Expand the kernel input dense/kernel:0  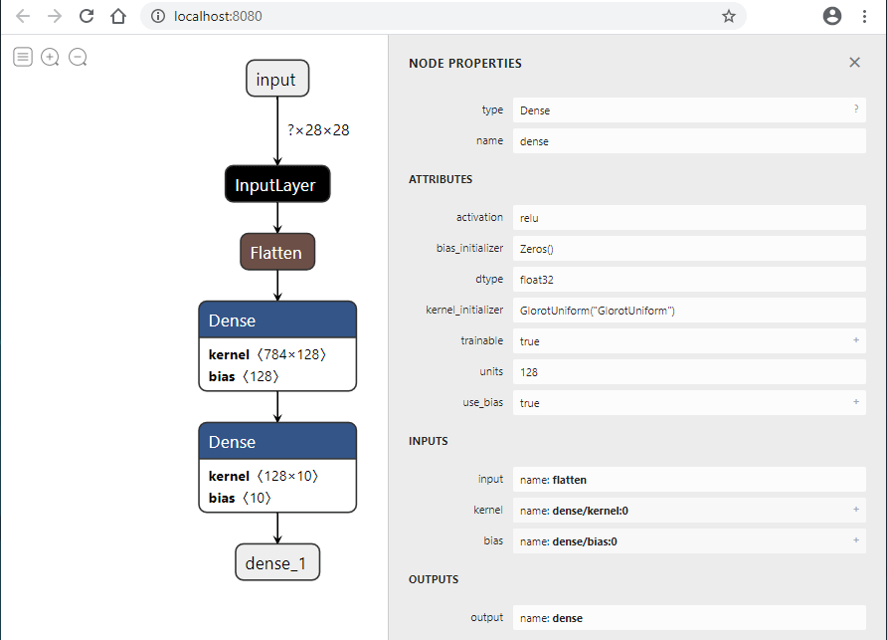[855, 510]
